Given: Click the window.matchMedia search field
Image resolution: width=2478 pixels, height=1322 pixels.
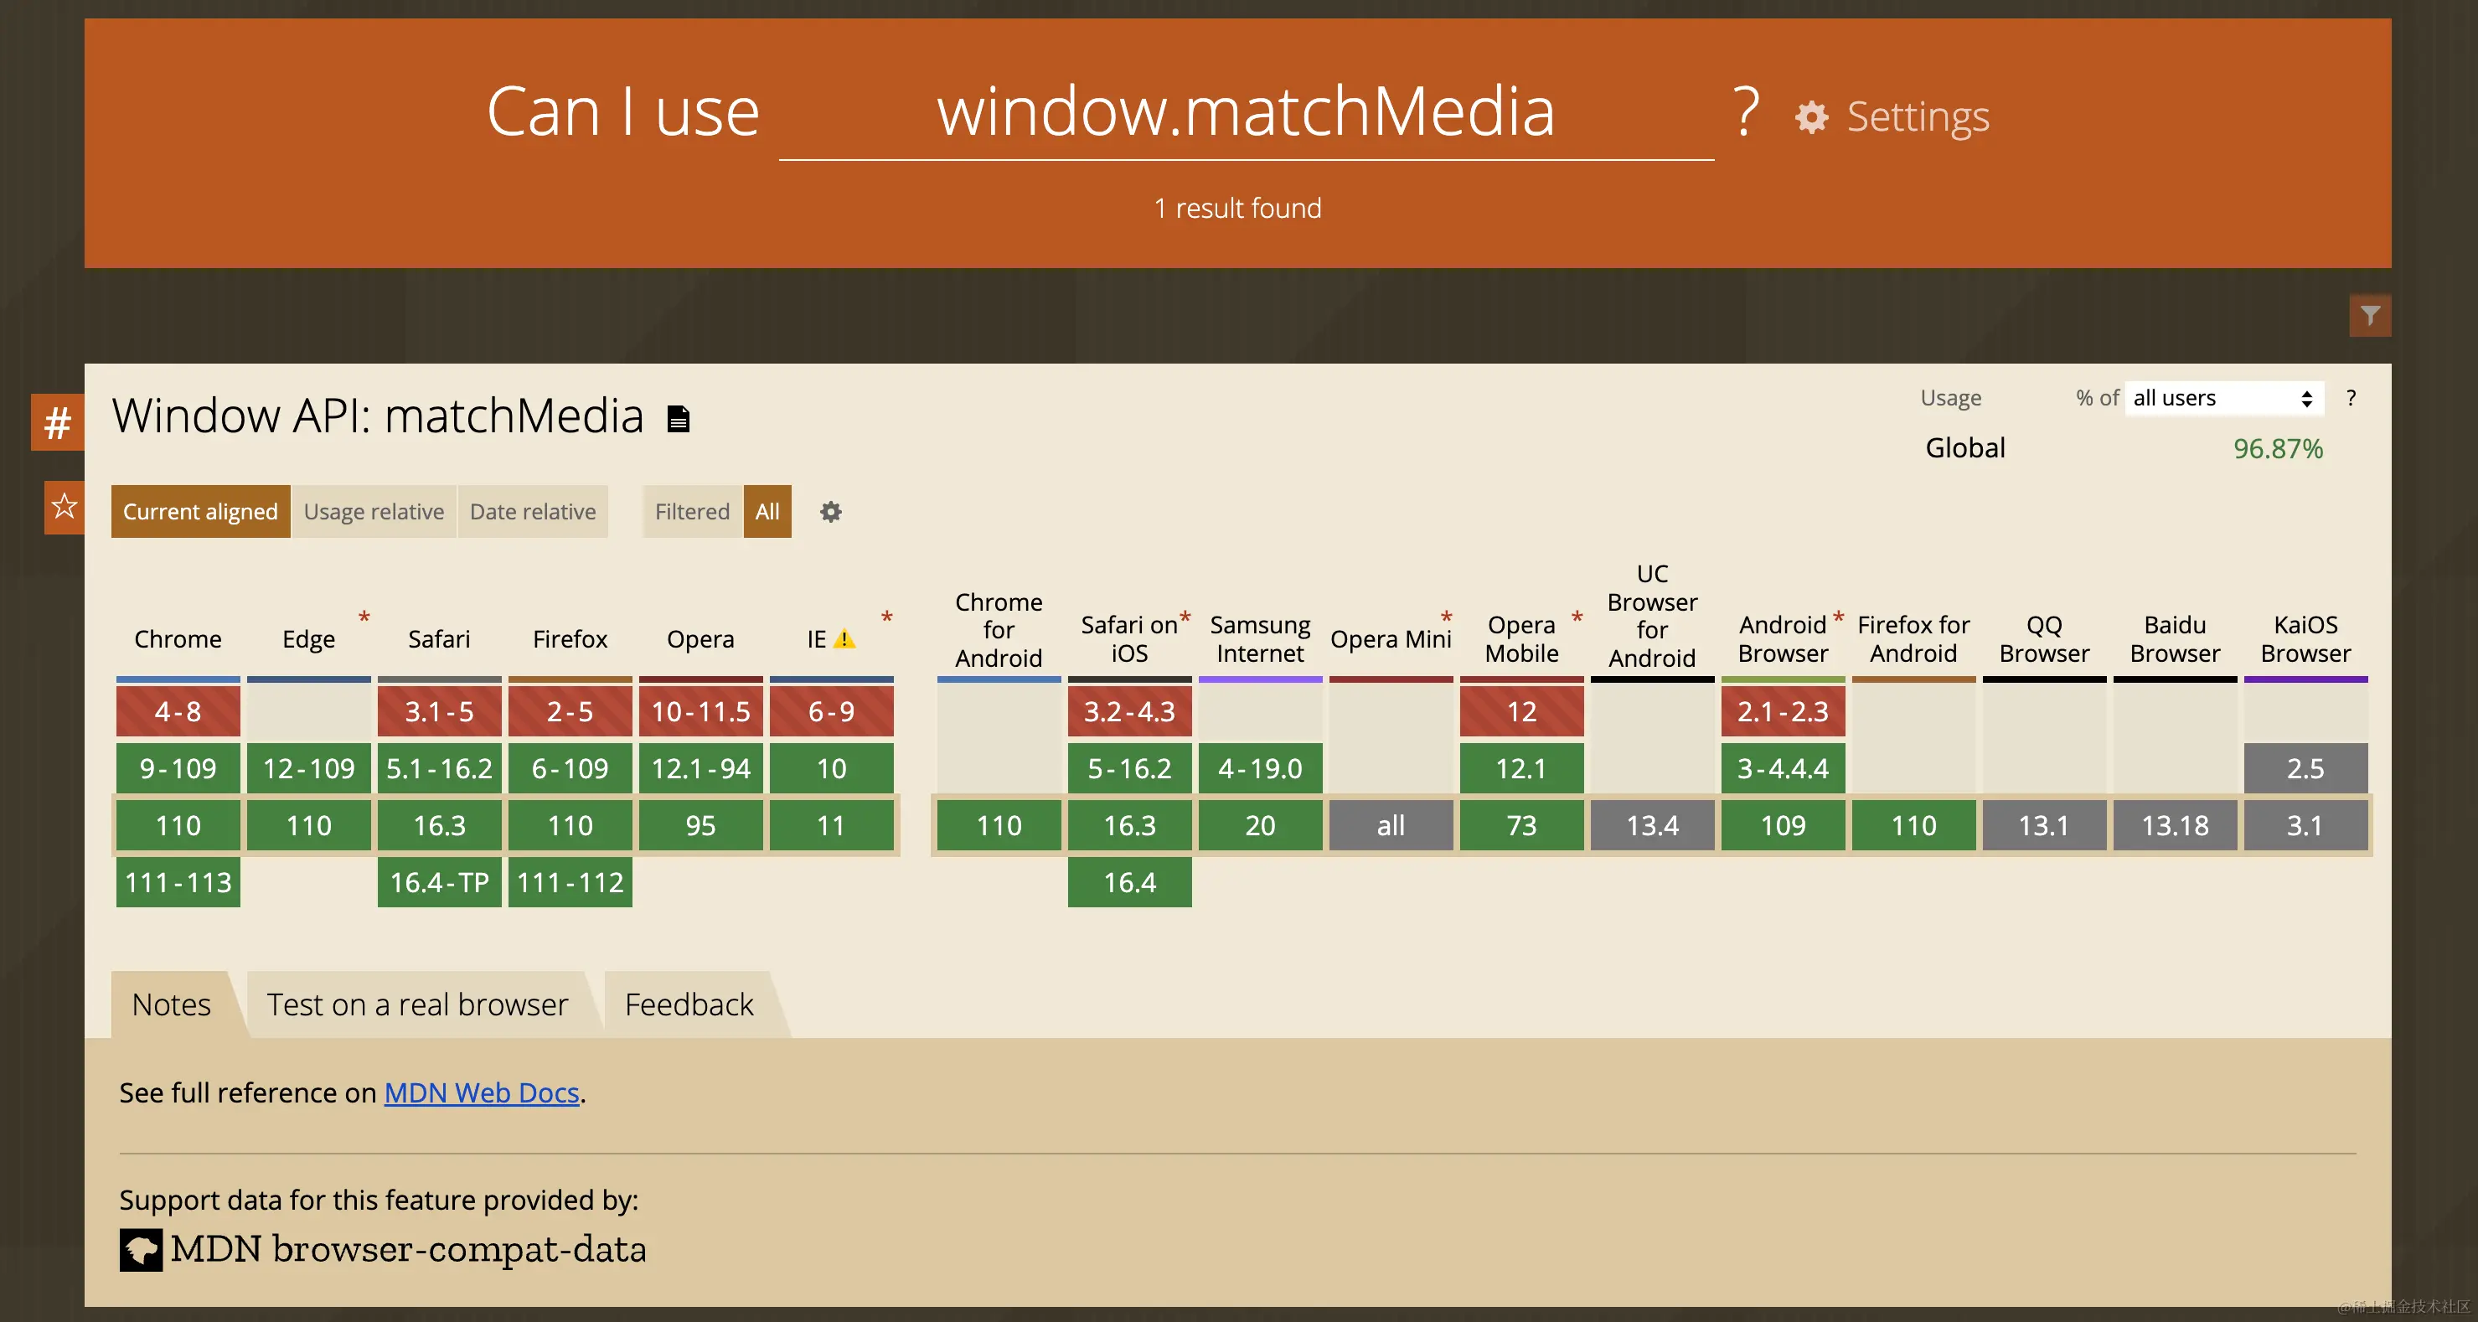Looking at the screenshot, I should [1245, 114].
